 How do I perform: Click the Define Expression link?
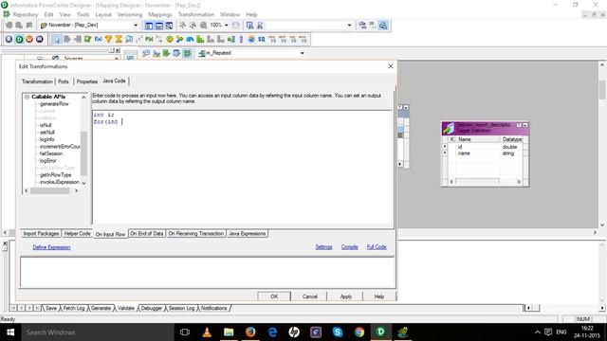point(51,247)
